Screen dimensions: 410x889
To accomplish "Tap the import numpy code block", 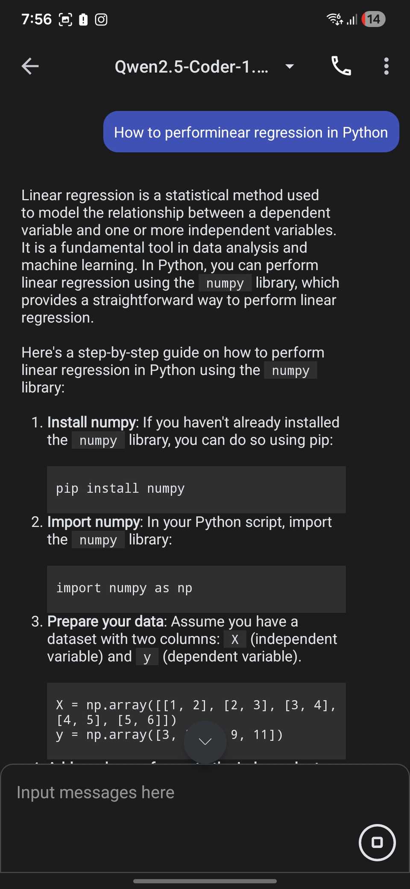I will 196,589.
